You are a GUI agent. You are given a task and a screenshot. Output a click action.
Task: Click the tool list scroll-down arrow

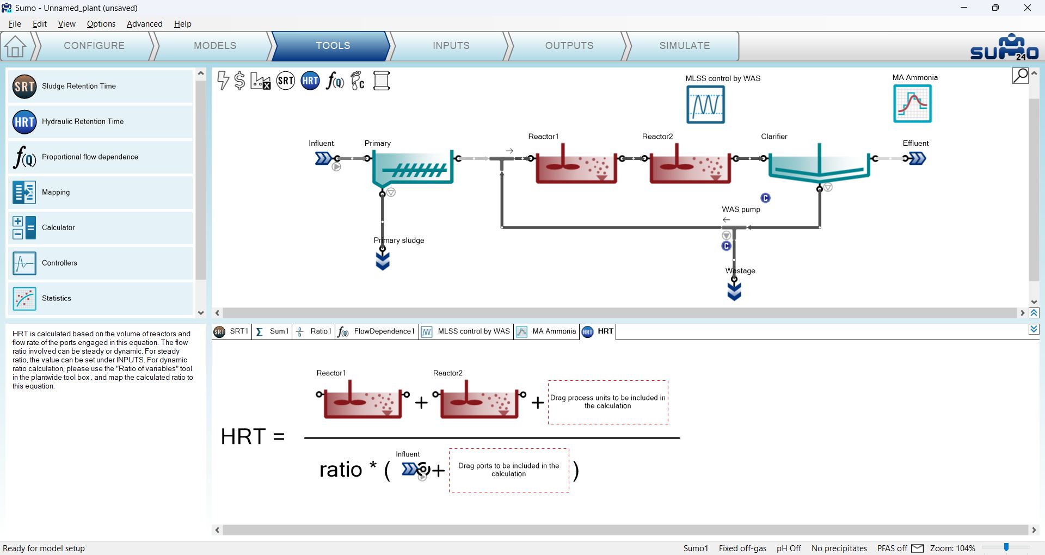pos(201,313)
